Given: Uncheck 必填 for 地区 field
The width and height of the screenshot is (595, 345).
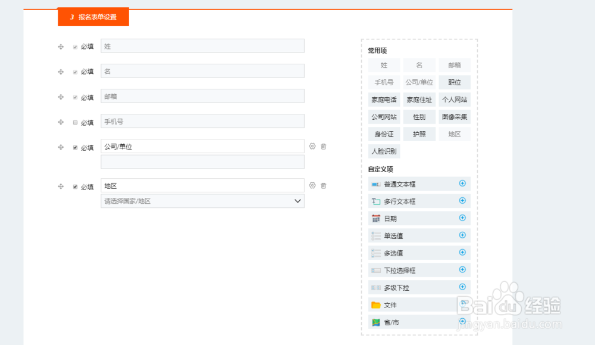Looking at the screenshot, I should 75,187.
